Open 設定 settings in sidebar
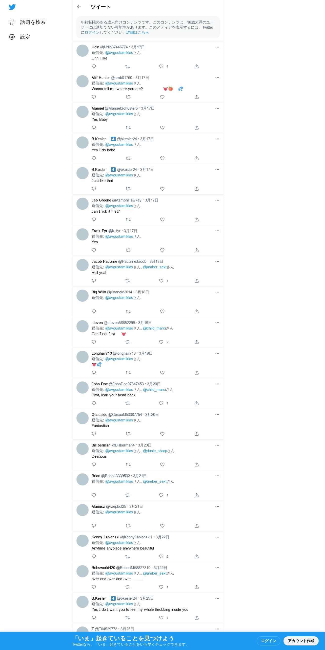The image size is (325, 650). tap(20, 37)
